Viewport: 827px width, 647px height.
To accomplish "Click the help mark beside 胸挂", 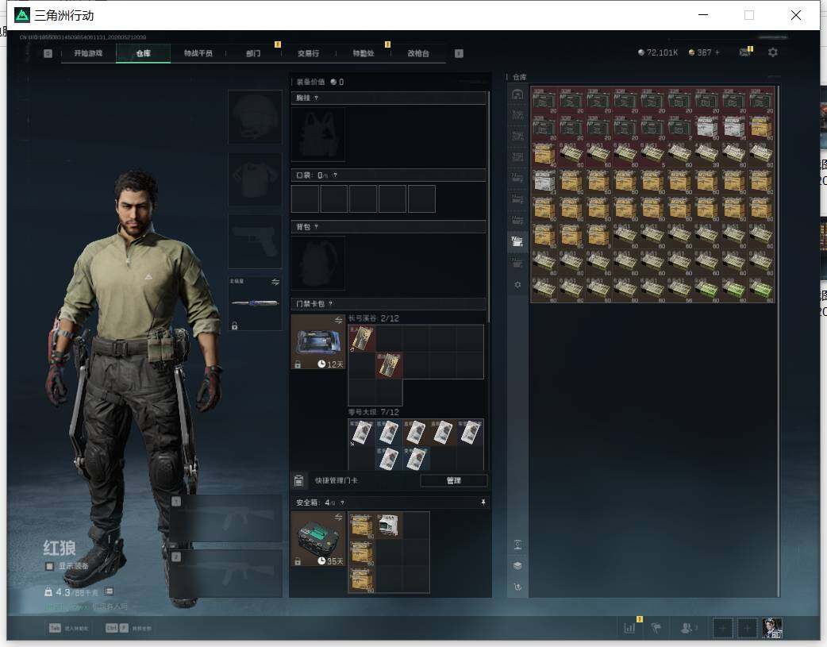I will (x=316, y=98).
